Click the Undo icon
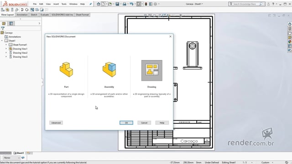The height and width of the screenshot is (164, 292). coord(131,4)
